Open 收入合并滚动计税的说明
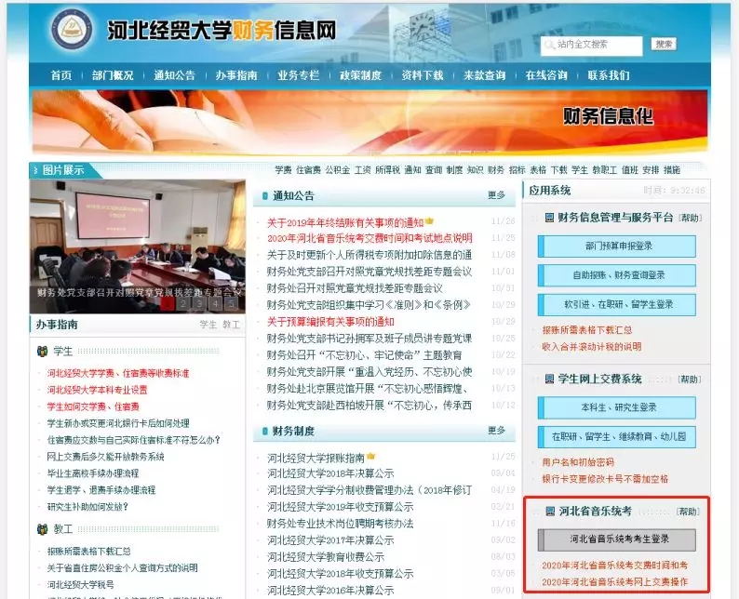 pyautogui.click(x=592, y=347)
